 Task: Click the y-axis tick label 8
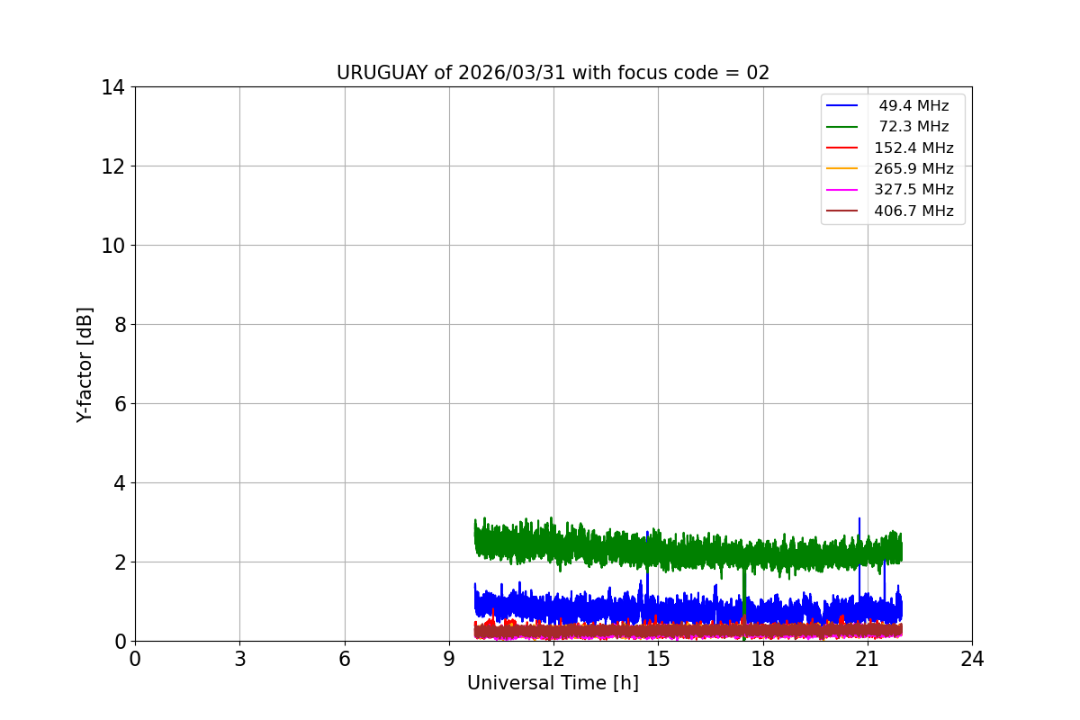tap(120, 325)
